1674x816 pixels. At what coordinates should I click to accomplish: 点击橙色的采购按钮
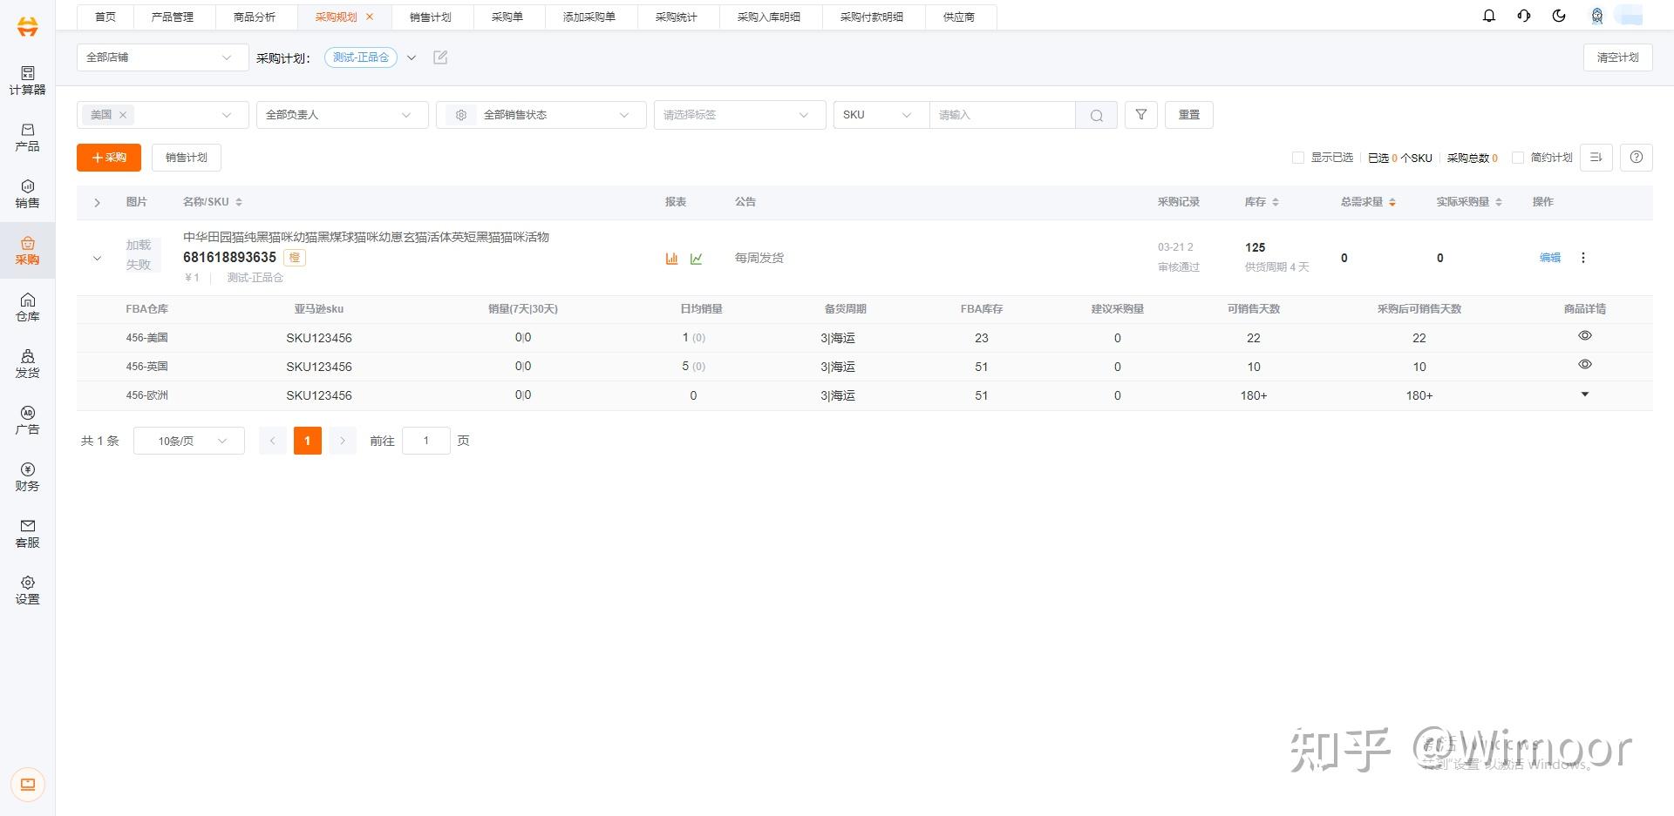(108, 158)
